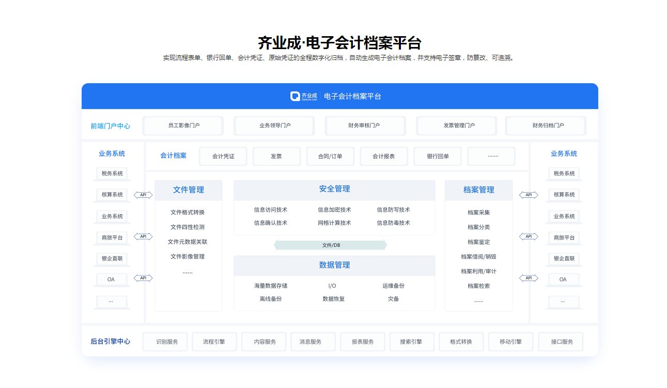Select 档案借阅/销毁 item
The height and width of the screenshot is (388, 667).
pos(479,257)
